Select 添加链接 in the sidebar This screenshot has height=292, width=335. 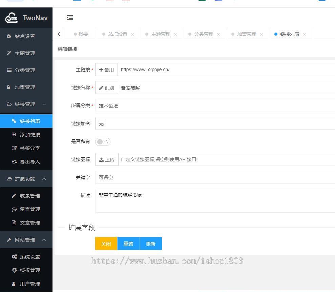26,135
